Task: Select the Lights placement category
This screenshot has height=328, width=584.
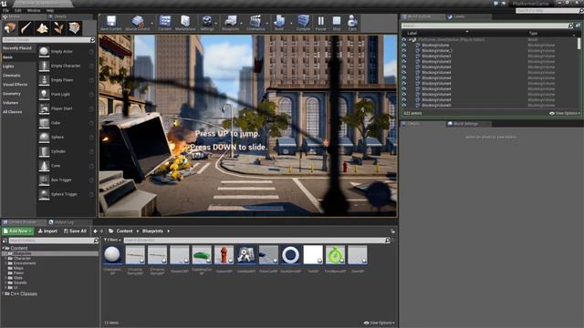Action: point(8,67)
